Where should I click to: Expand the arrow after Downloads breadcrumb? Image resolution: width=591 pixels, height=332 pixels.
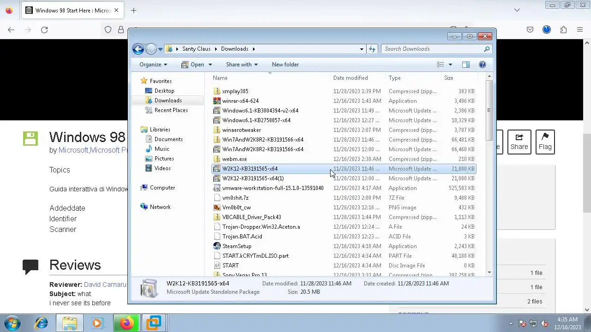pyautogui.click(x=253, y=49)
